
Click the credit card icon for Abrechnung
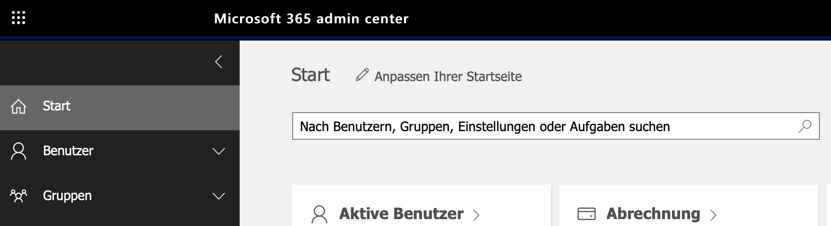pos(586,214)
